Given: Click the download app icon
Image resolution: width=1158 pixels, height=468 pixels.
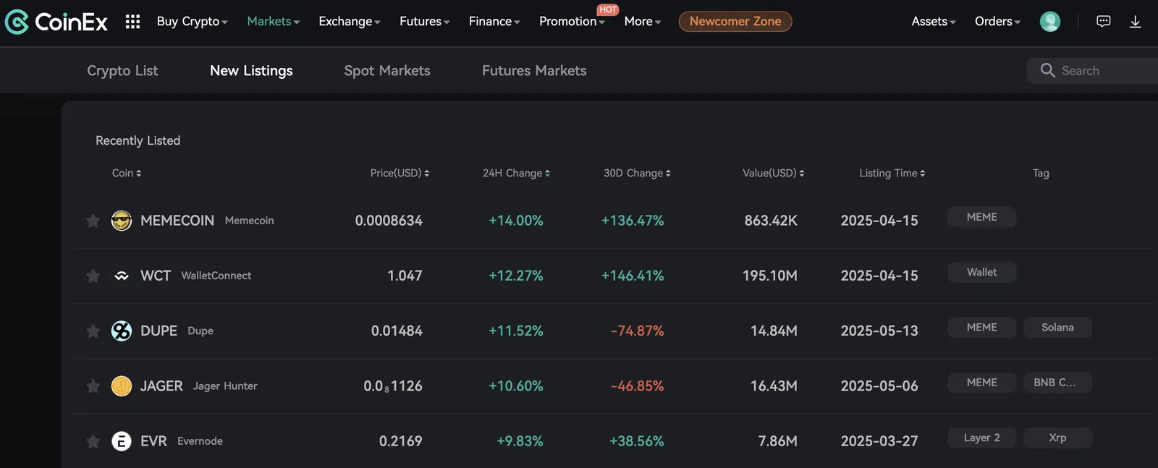Looking at the screenshot, I should (1135, 22).
